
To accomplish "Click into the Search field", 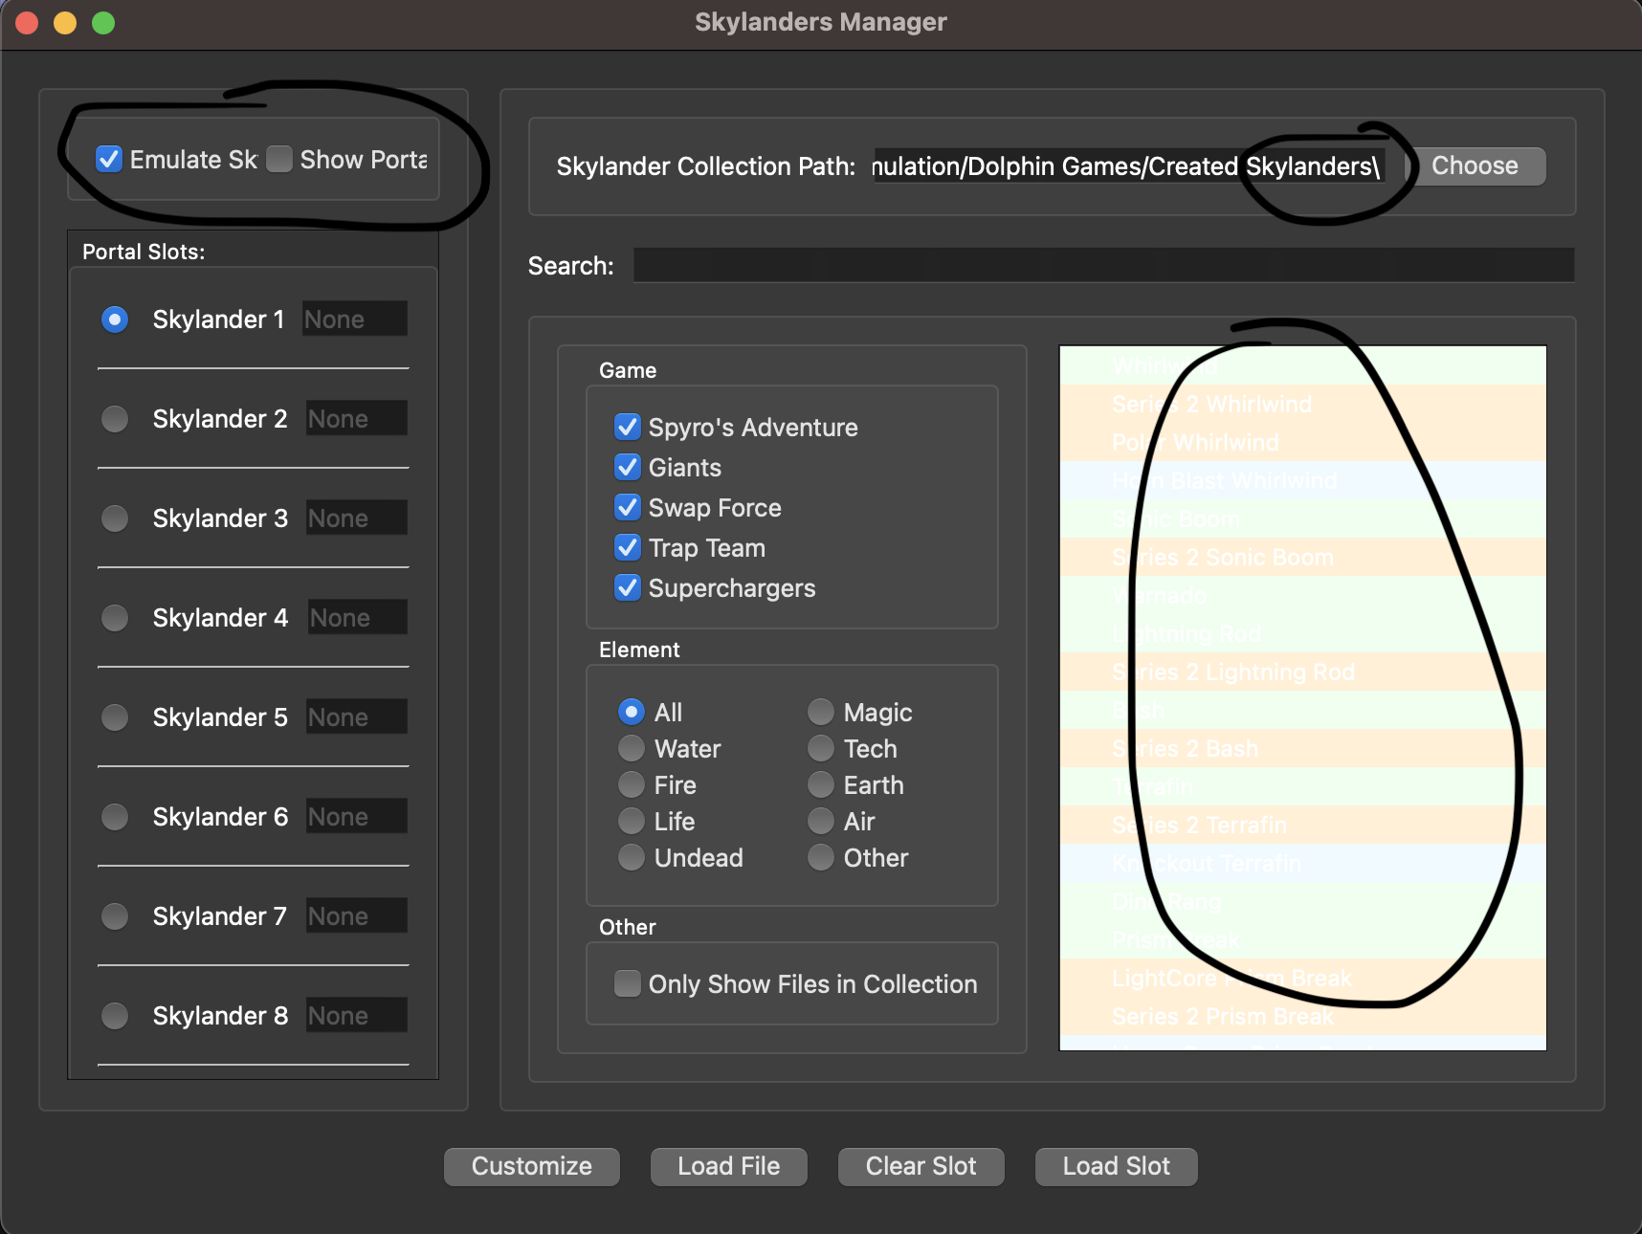I will (x=1104, y=265).
